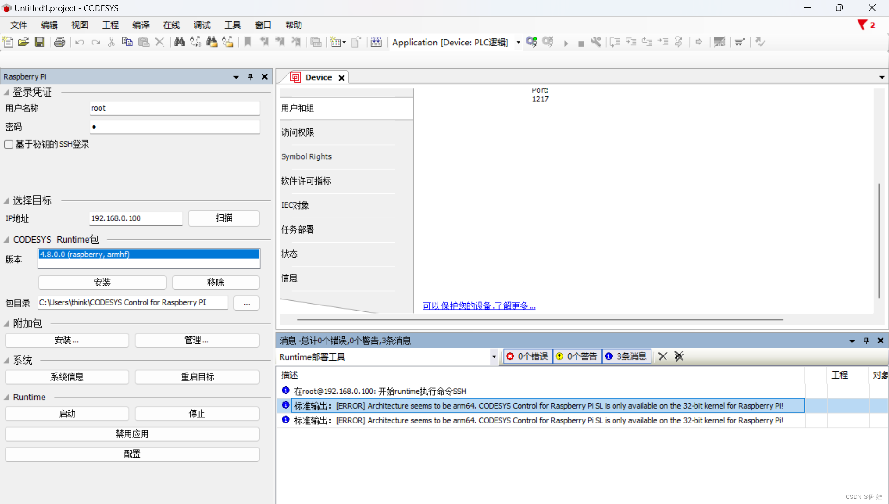889x504 pixels.
Task: Collapse the CODESYS Runtime包 section
Action: click(x=6, y=240)
